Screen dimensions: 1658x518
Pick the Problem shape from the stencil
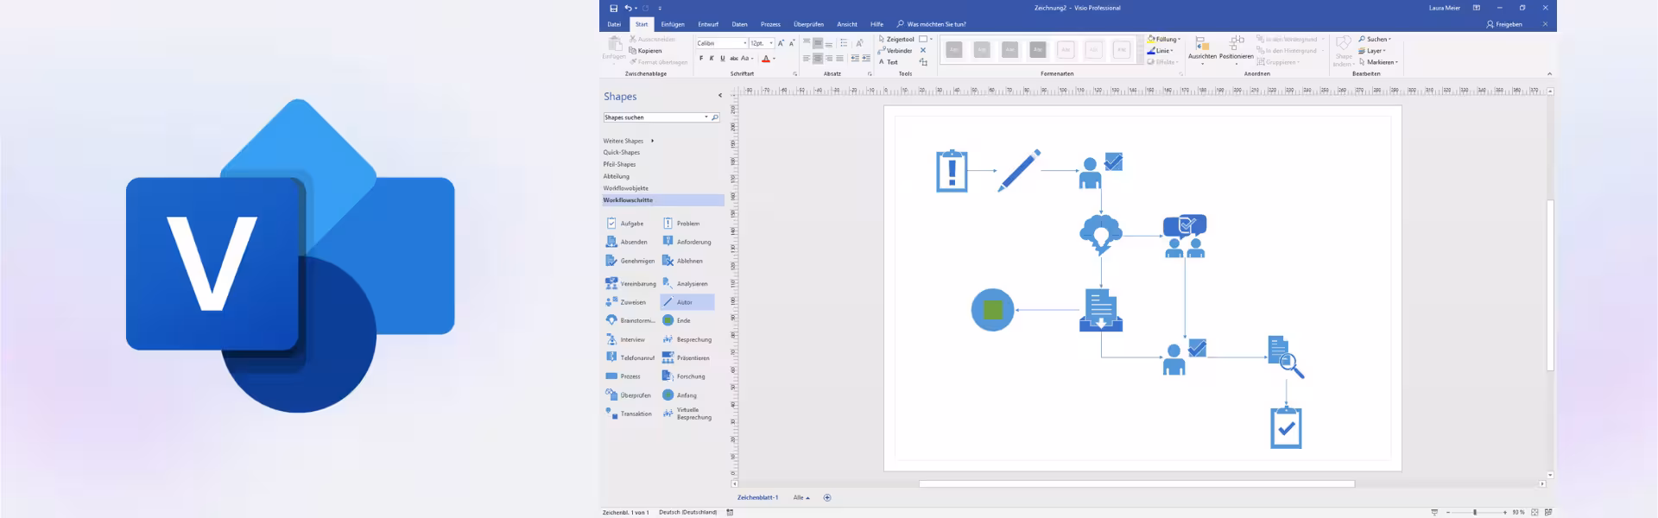[x=681, y=224]
